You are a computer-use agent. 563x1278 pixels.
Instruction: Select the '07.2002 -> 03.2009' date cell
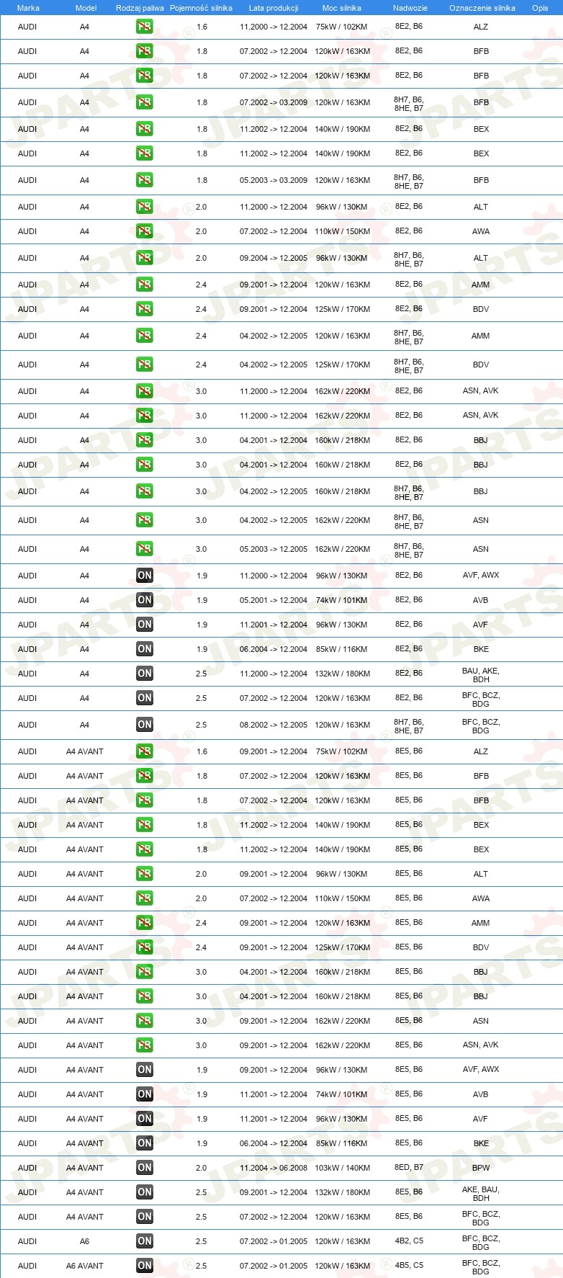point(274,102)
